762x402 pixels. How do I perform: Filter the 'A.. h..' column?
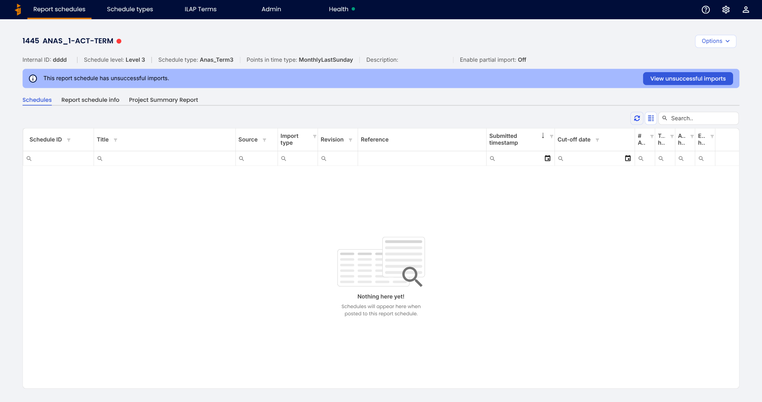(x=692, y=136)
